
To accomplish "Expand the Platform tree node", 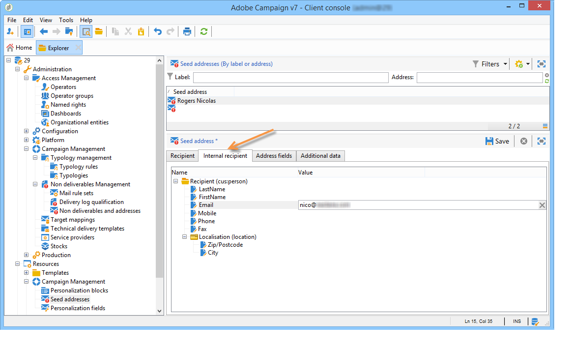I will pyautogui.click(x=26, y=140).
